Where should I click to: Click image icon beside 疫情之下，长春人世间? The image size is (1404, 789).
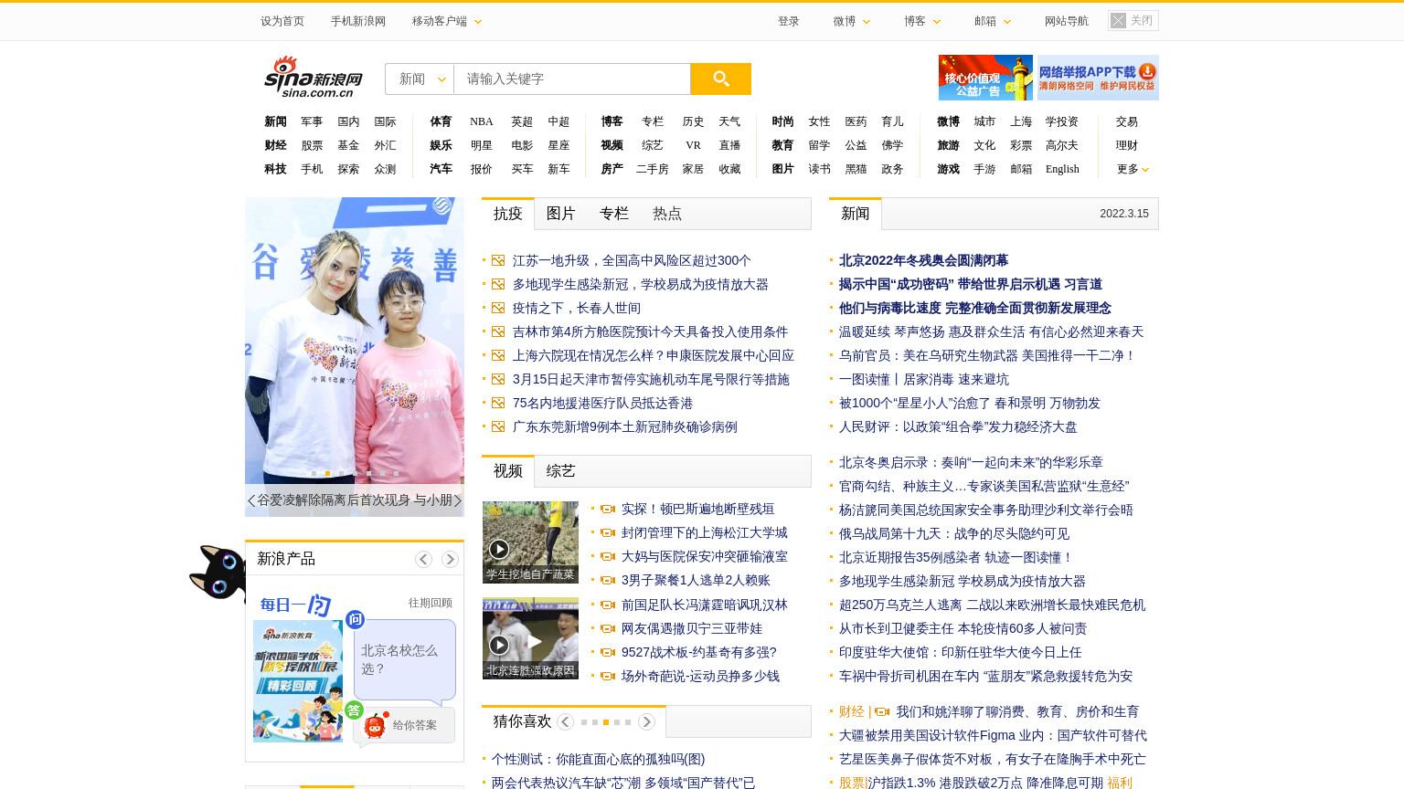coord(498,308)
